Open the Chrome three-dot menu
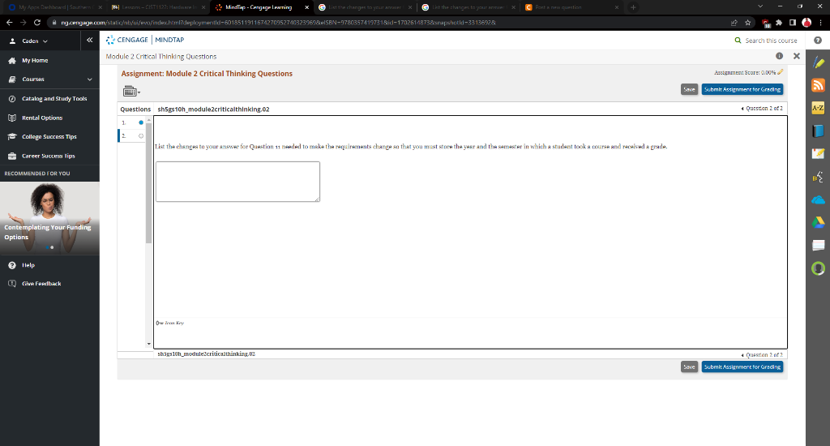 point(820,22)
